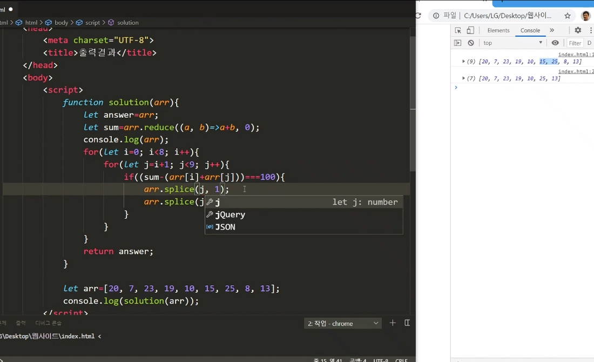Image resolution: width=594 pixels, height=362 pixels.
Task: Click the '<meta charset="UTF-8">' line
Action: (x=98, y=40)
